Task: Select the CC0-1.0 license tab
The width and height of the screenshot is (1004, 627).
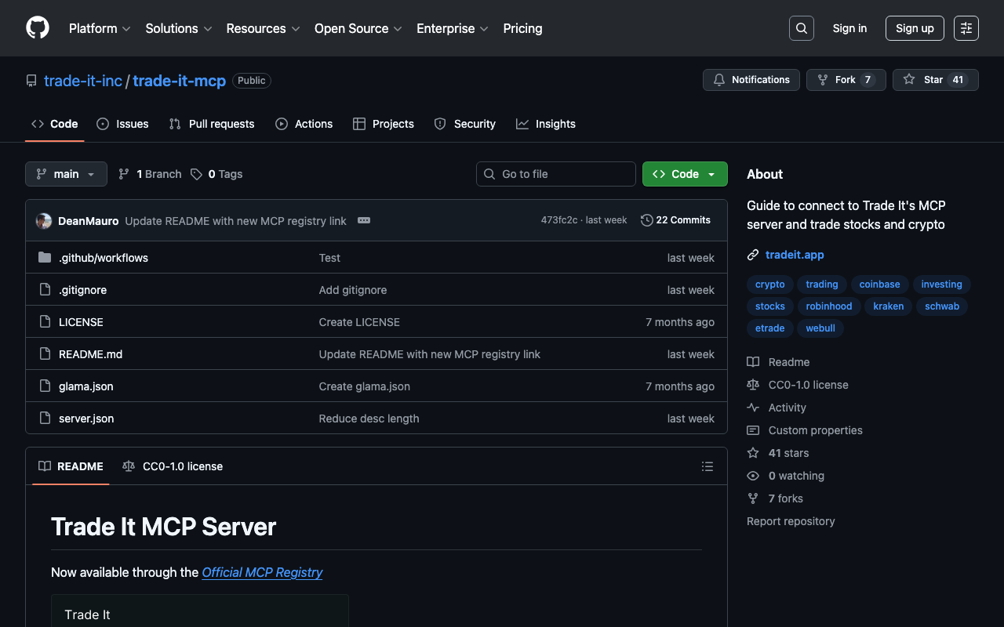Action: click(x=173, y=466)
